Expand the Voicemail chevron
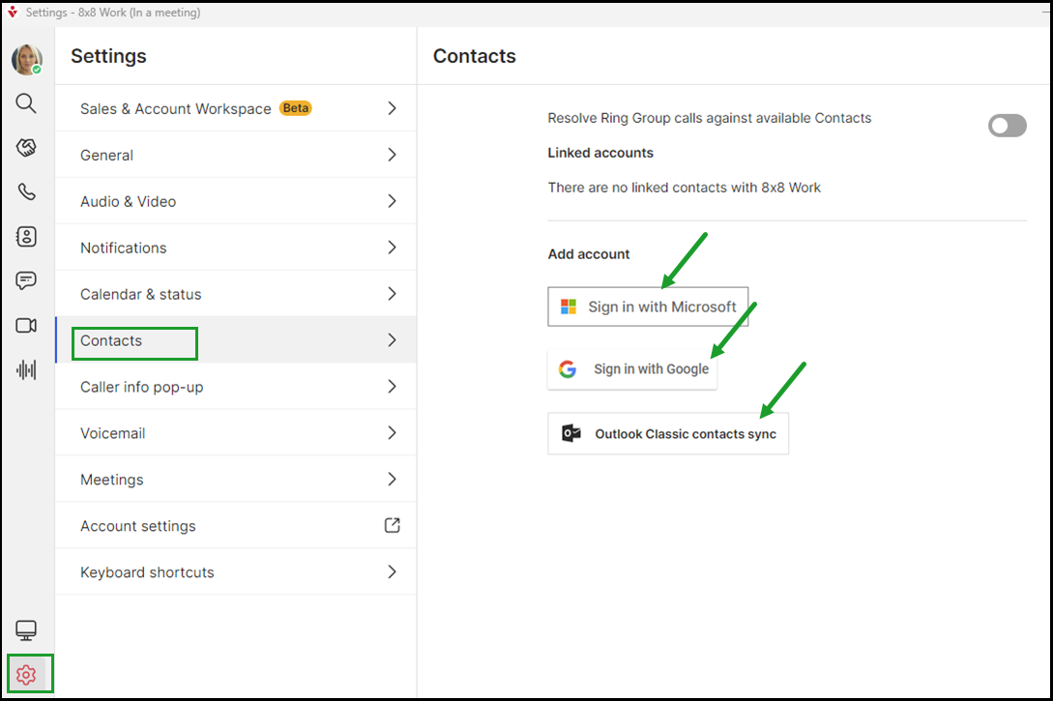 pos(393,432)
